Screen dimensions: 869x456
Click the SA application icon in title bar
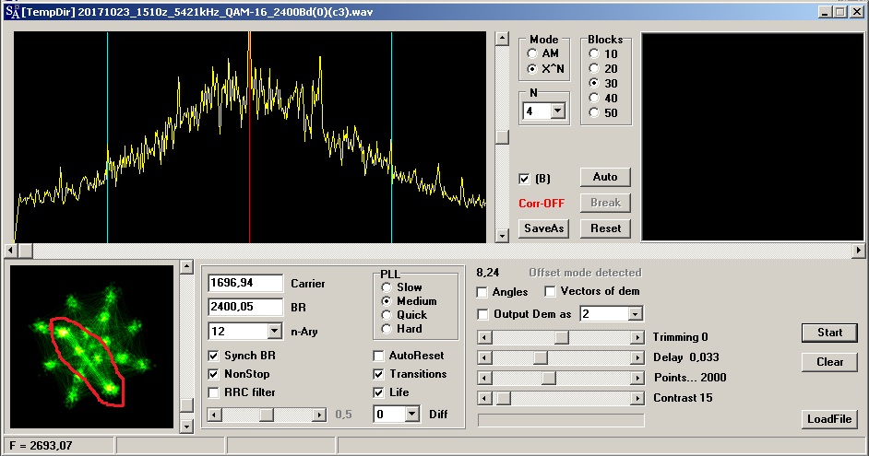point(11,11)
